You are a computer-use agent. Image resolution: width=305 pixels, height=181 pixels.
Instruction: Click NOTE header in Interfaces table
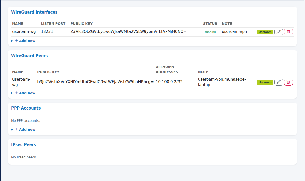[227, 23]
